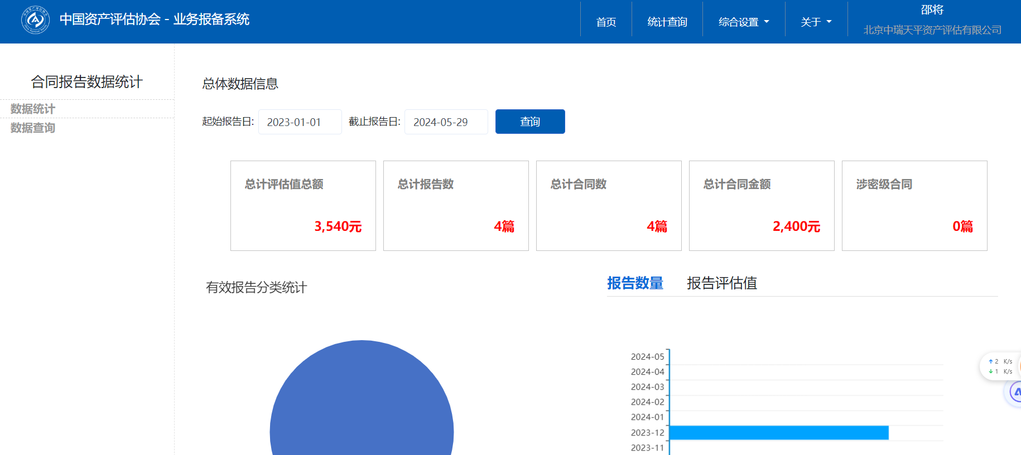Select the 报告数量 tab
The image size is (1021, 455).
[635, 283]
